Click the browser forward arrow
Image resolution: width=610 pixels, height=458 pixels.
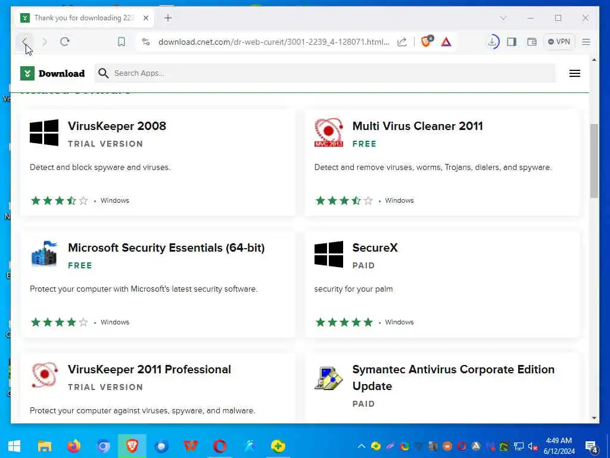(45, 42)
